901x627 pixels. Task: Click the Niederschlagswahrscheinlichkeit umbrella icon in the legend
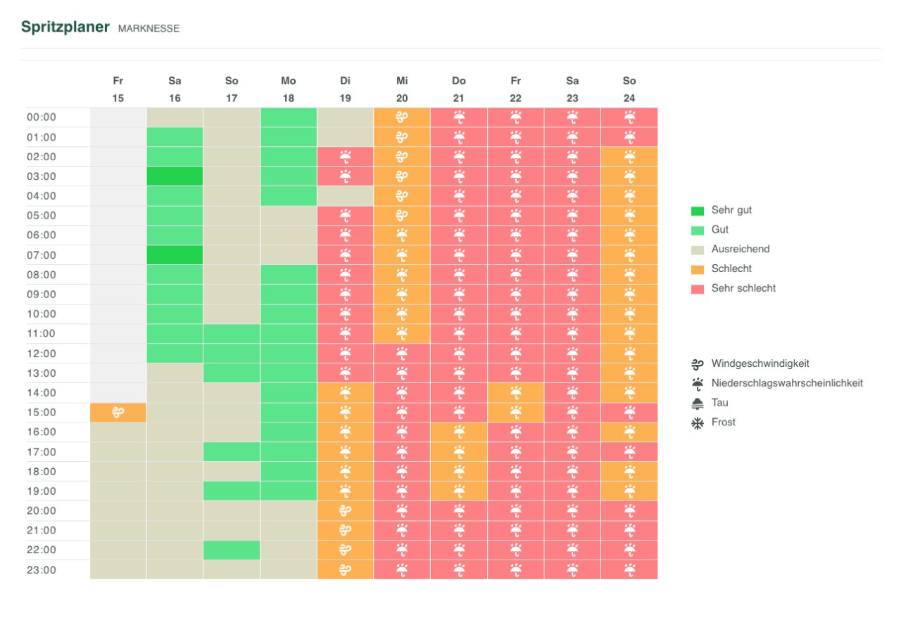698,383
